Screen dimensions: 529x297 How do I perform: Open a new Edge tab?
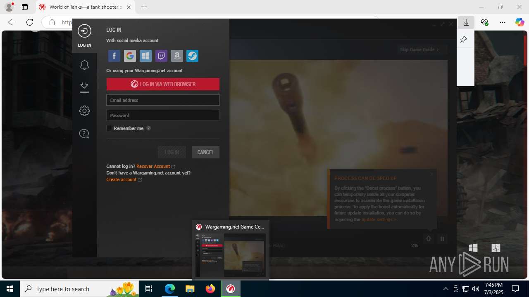[x=144, y=7]
